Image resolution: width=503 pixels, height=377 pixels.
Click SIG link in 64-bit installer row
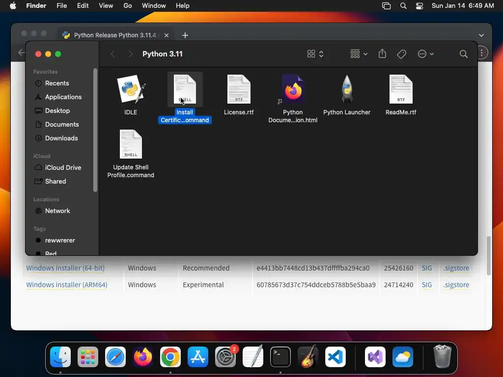[x=427, y=268]
